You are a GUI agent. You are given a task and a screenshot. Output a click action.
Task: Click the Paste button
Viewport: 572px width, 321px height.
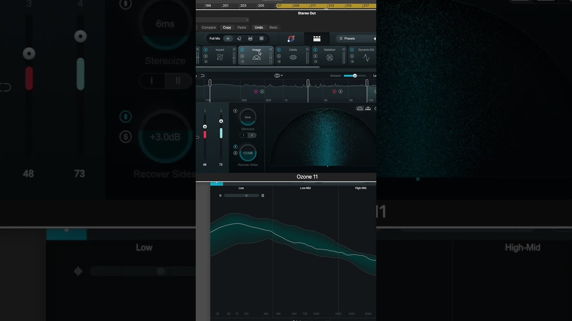coord(242,28)
